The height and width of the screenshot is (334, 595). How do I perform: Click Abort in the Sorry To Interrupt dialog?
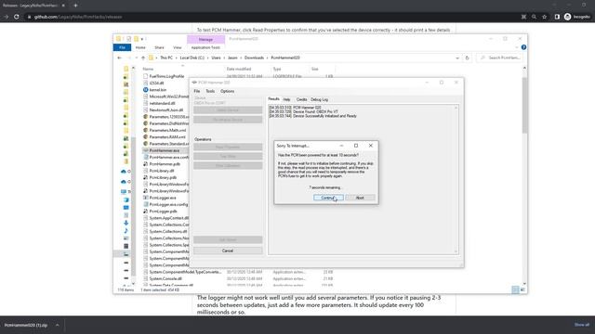tap(360, 198)
